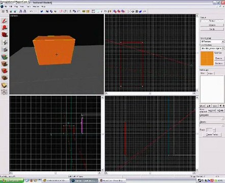This screenshot has width=225, height=183.
Task: Toggle the Cordon tool icon
Action: click(x=83, y=11)
